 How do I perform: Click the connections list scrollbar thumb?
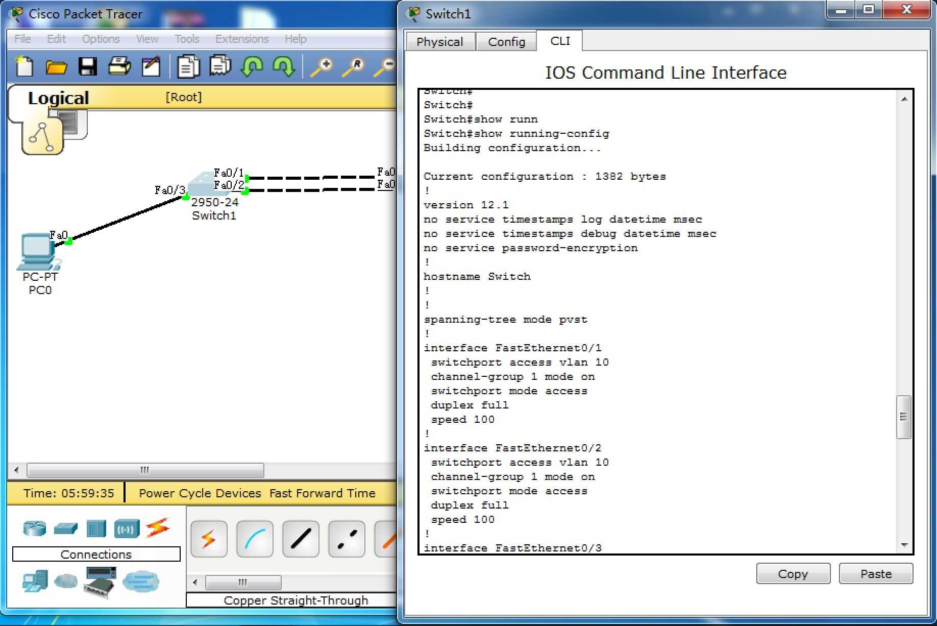[x=243, y=582]
